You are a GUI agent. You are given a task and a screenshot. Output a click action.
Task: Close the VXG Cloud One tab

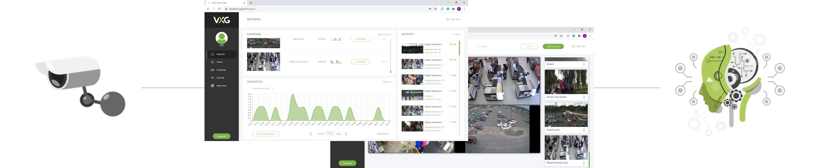244,3
